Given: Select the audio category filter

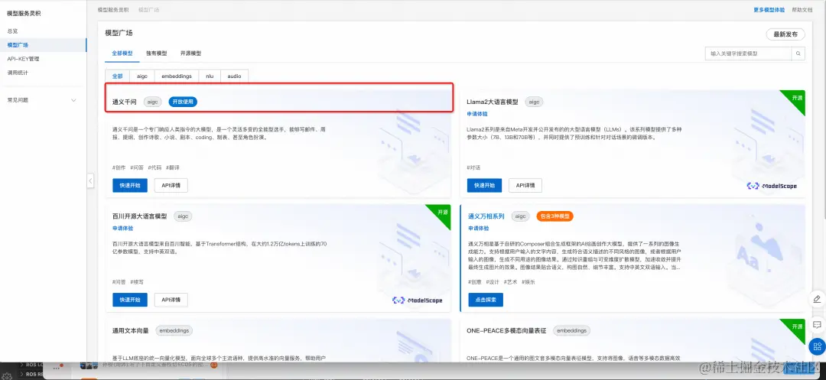Looking at the screenshot, I should (235, 76).
